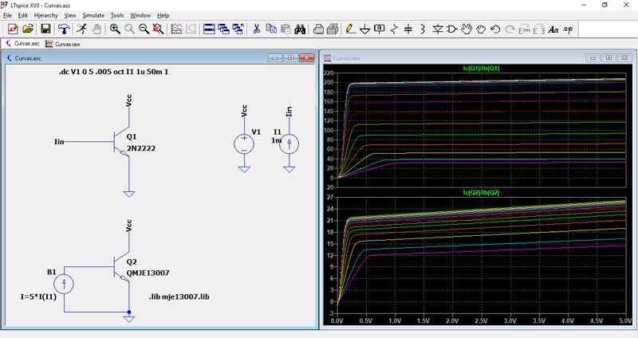Select the pan magnifier icon
This screenshot has width=638, height=338.
click(129, 29)
